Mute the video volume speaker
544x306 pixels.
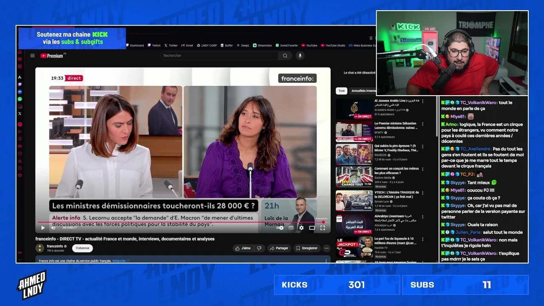pyautogui.click(x=53, y=228)
